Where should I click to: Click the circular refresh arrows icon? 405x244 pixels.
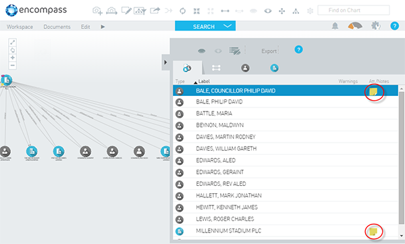pos(183,11)
